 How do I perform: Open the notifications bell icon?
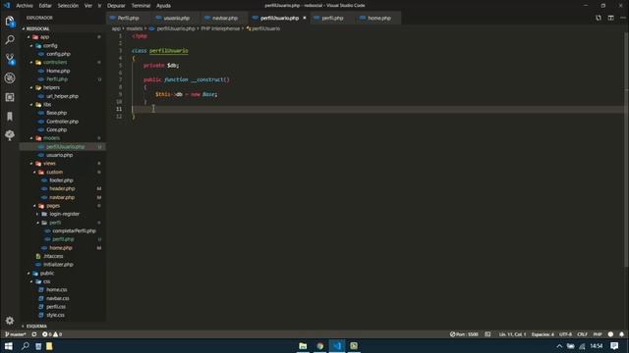click(x=621, y=334)
